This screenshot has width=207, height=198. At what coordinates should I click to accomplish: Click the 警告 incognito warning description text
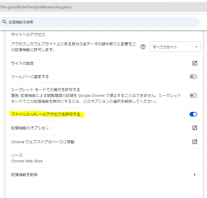tap(96, 98)
